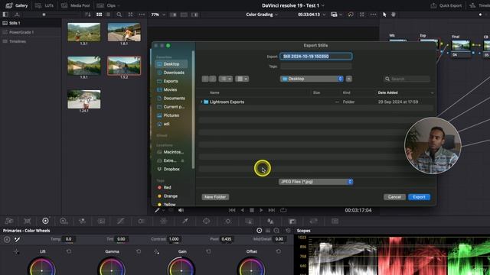Play forward with the play button
Viewport: 490px width, 275px height.
(261, 211)
